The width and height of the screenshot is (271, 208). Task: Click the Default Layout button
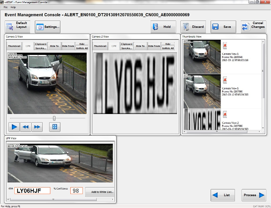(17, 27)
